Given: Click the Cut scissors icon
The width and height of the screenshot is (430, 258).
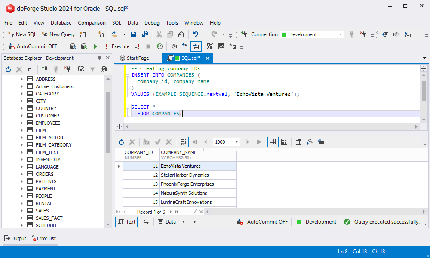Looking at the screenshot, I should 159,34.
